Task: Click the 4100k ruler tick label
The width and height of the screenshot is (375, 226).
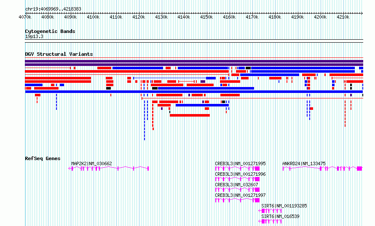Action: tap(93, 17)
